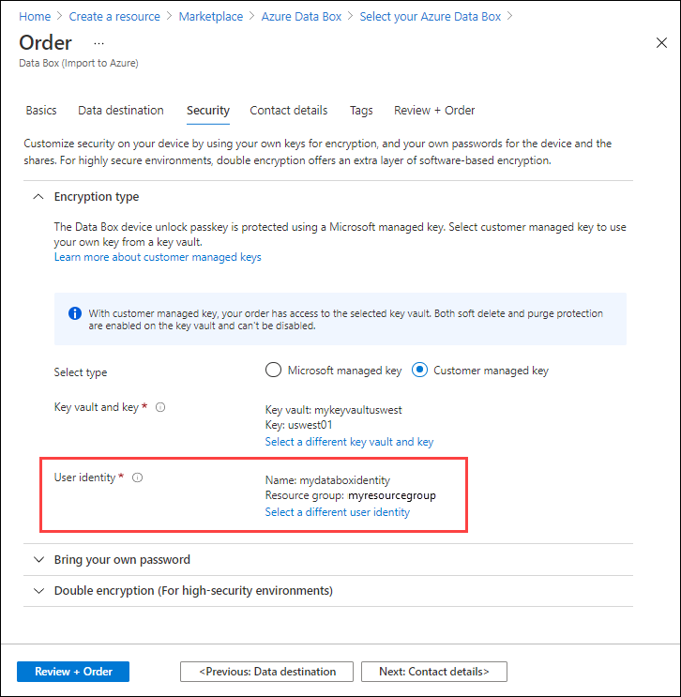Click Select a different user identity link
Image resolution: width=681 pixels, height=697 pixels.
[338, 512]
